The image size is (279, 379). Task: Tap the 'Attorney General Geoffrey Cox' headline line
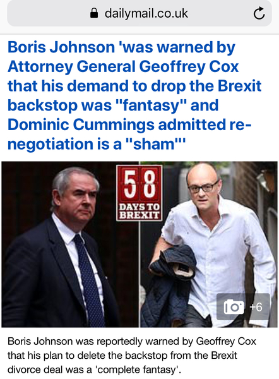tap(123, 67)
